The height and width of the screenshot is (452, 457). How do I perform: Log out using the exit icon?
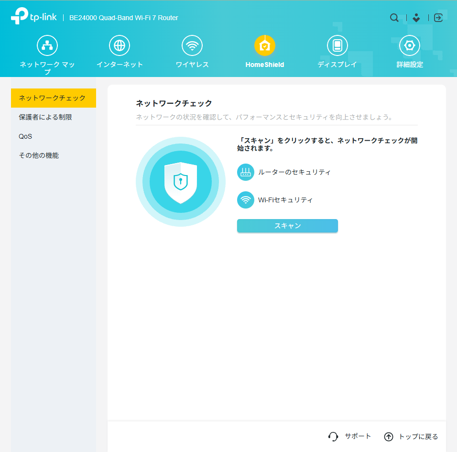tap(438, 18)
